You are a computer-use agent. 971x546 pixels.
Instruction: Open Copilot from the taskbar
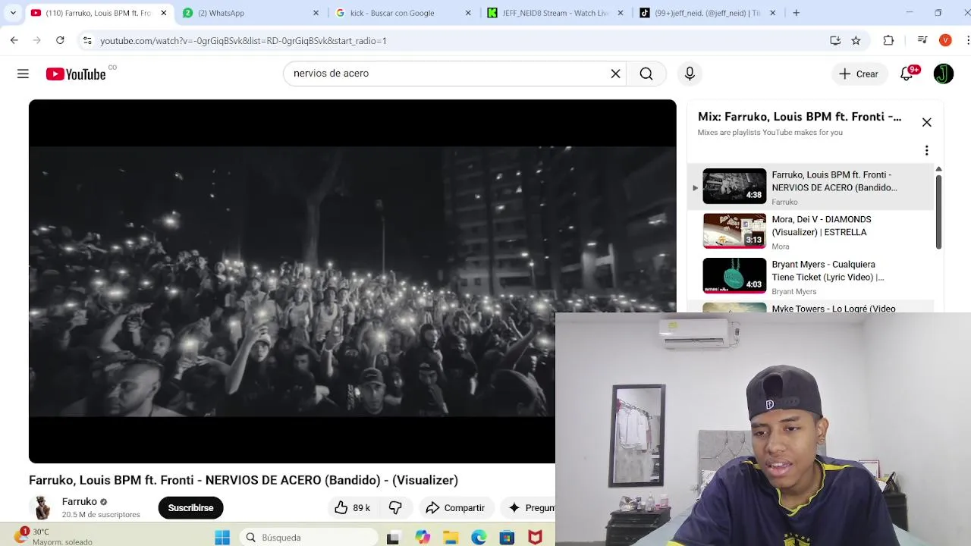click(x=423, y=538)
